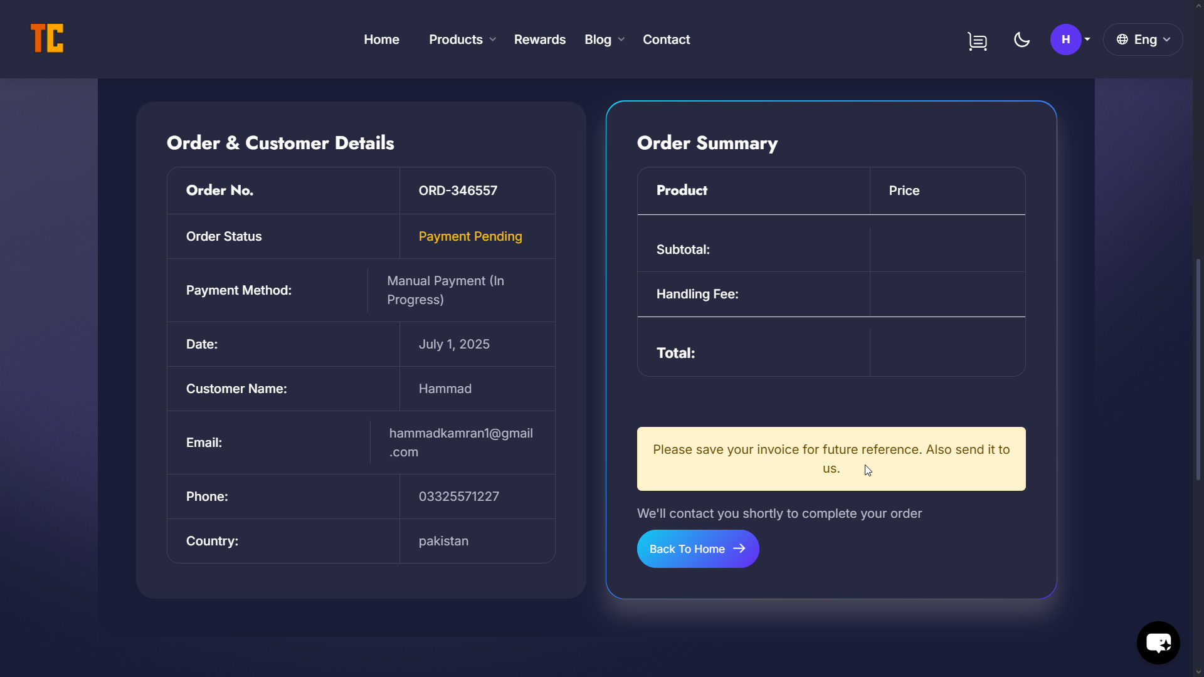Click the ORD-346557 order number
The image size is (1204, 677).
tap(458, 191)
